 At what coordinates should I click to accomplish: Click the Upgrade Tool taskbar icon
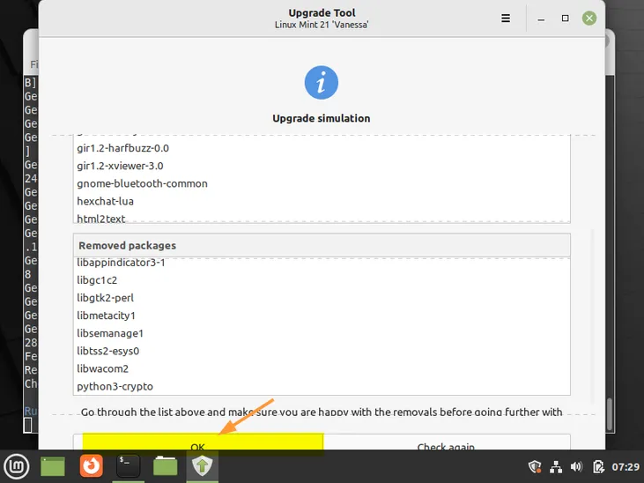point(202,465)
